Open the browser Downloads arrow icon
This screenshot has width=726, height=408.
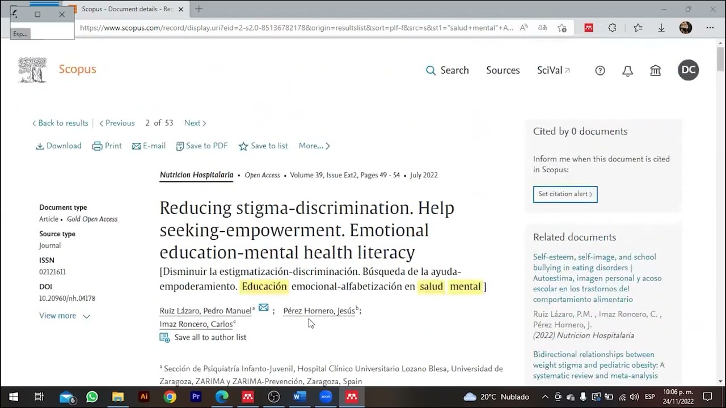tap(661, 27)
